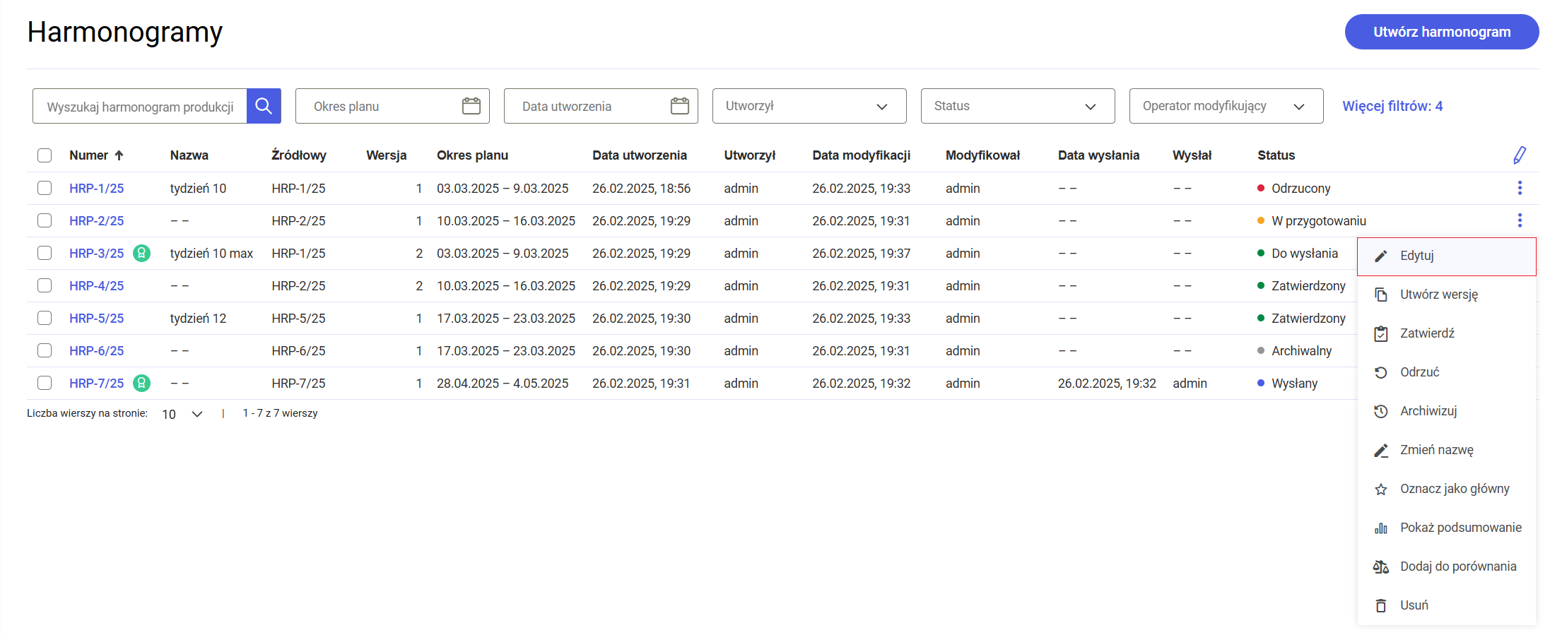1550x635 pixels.
Task: Check the checkbox for HRP-1/25 row
Action: pyautogui.click(x=45, y=188)
